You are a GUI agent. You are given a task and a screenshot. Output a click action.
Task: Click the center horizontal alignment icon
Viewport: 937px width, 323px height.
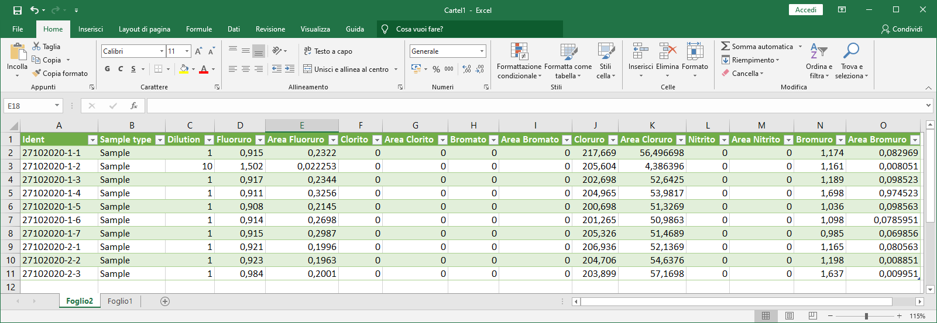pyautogui.click(x=245, y=69)
